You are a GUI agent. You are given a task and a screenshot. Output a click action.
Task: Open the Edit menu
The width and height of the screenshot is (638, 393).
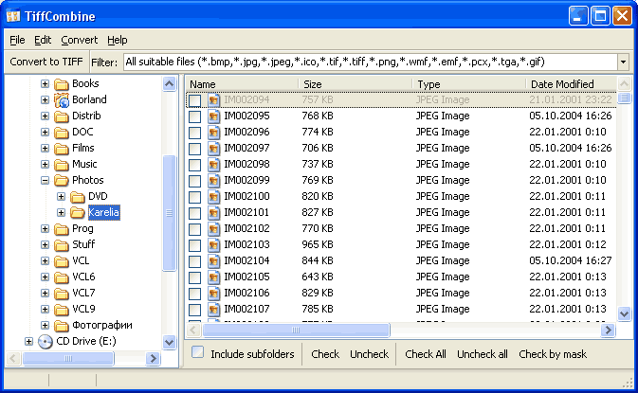[43, 40]
